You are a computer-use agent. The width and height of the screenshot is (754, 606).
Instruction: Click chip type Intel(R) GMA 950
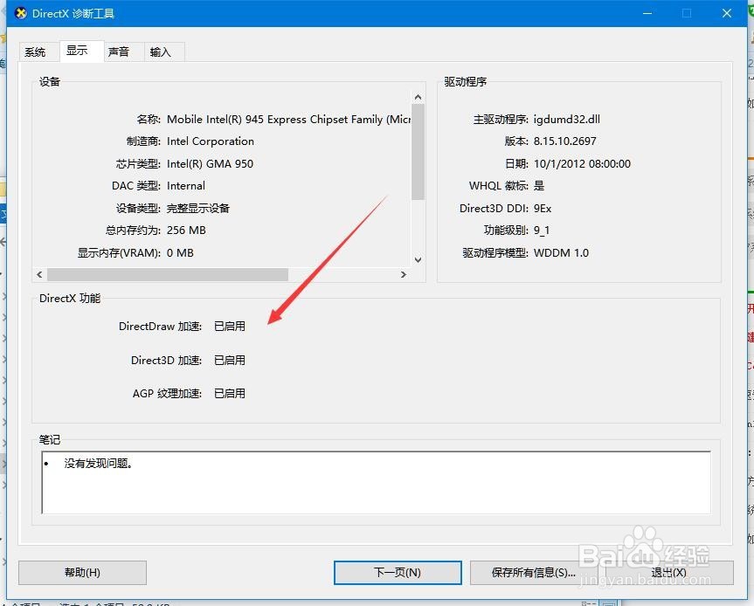pyautogui.click(x=210, y=164)
